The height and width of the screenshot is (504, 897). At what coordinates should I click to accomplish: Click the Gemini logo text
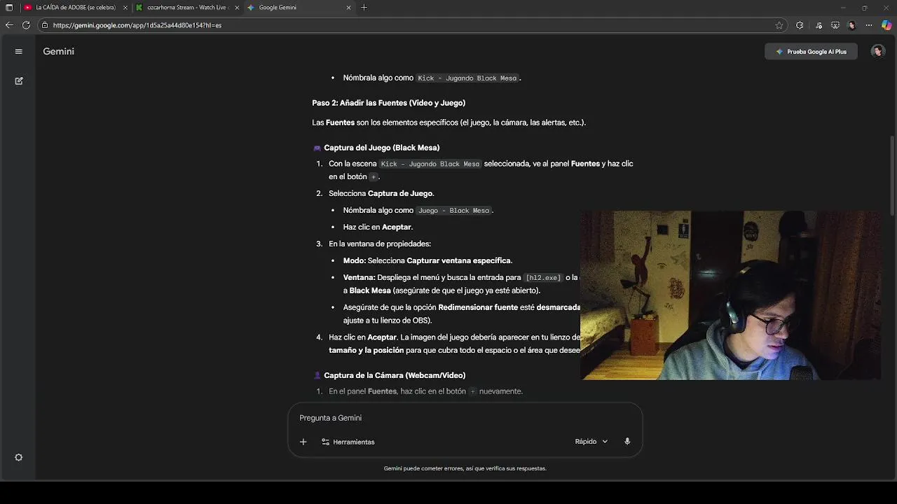(58, 51)
